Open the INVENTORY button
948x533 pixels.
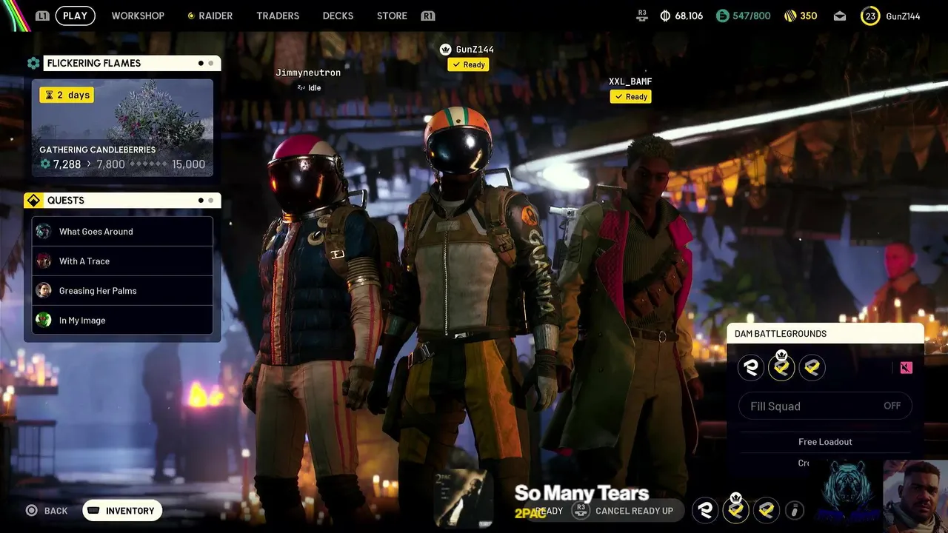122,511
